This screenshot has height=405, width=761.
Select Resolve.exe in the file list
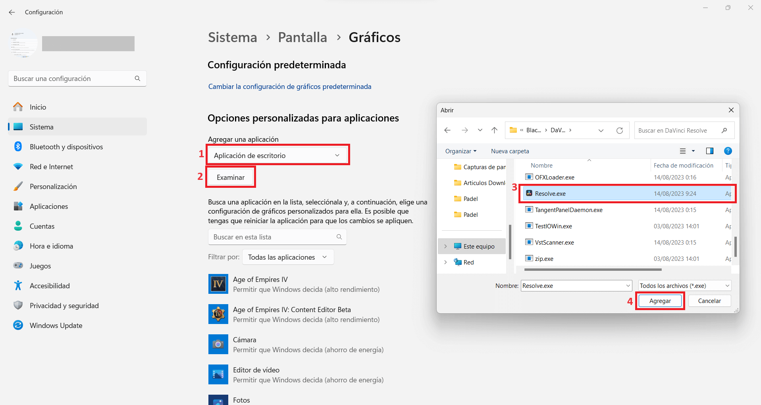pos(627,193)
